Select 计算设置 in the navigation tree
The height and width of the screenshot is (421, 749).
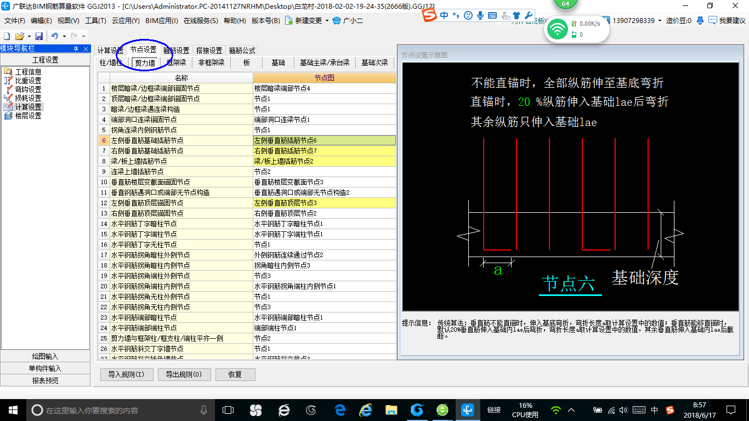coord(28,107)
